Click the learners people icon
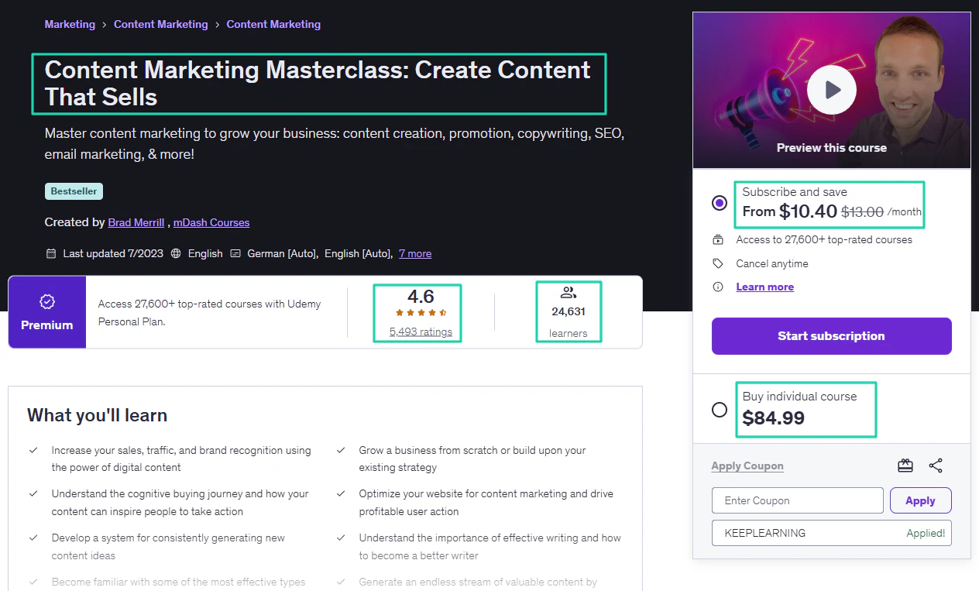 point(569,293)
